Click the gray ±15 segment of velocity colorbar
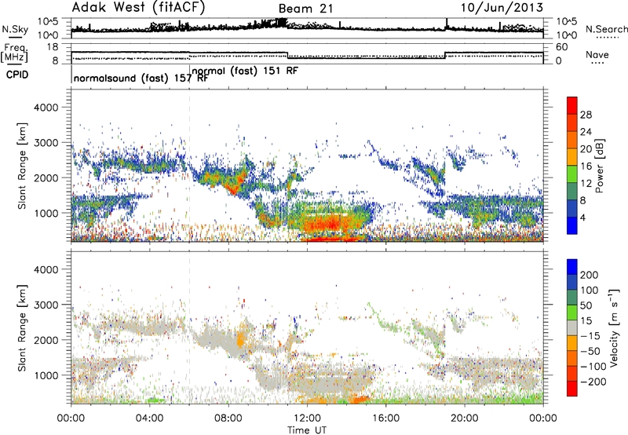Image resolution: width=628 pixels, height=435 pixels. point(572,327)
